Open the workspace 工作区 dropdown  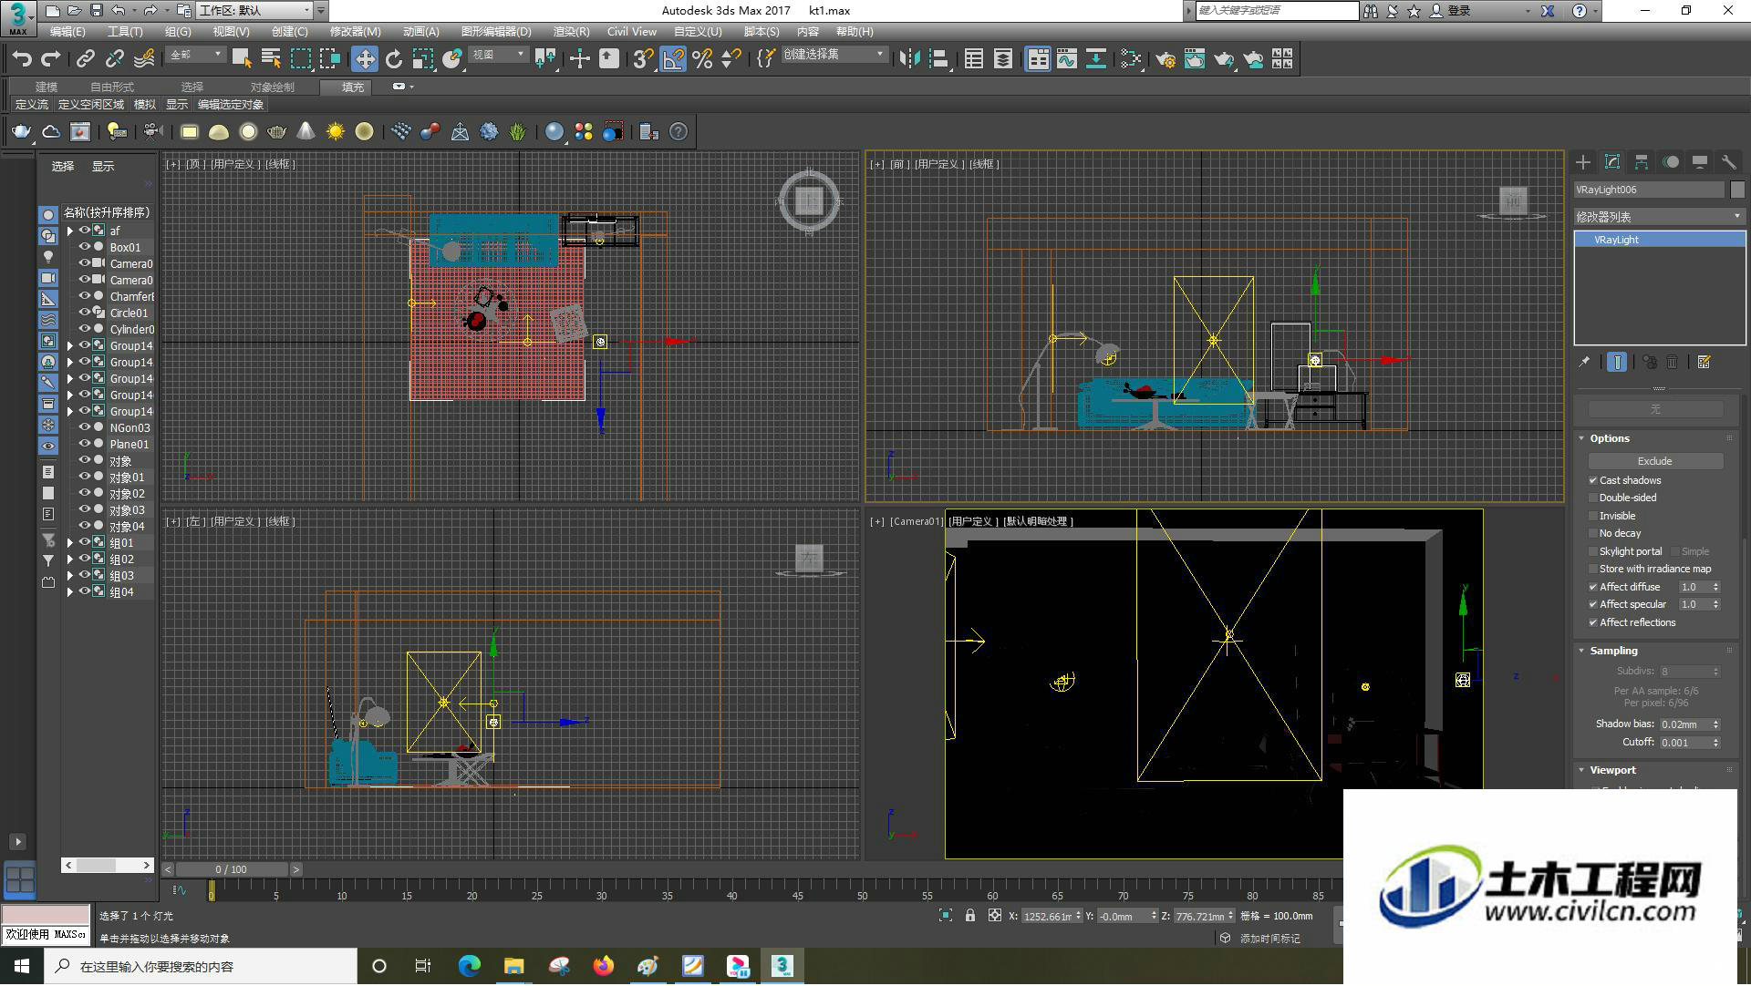[x=254, y=10]
